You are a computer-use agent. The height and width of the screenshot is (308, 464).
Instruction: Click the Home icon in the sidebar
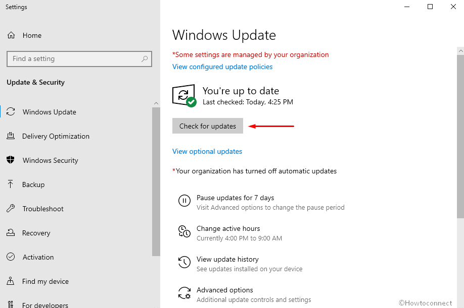click(x=11, y=35)
